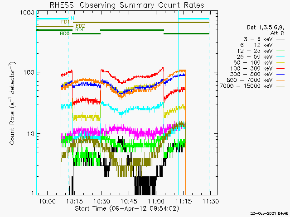290x217 pixels.
Task: Click the 1 y-axis tick label
Action: [x=33, y=193]
